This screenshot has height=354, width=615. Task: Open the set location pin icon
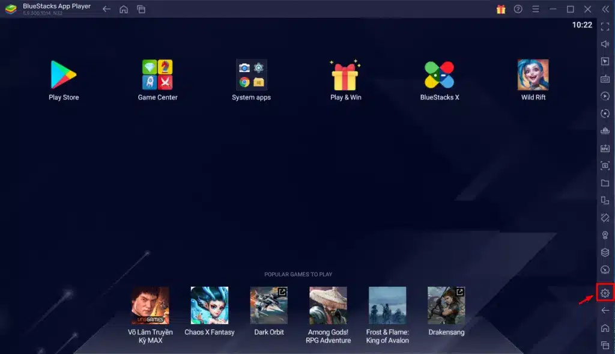point(605,235)
